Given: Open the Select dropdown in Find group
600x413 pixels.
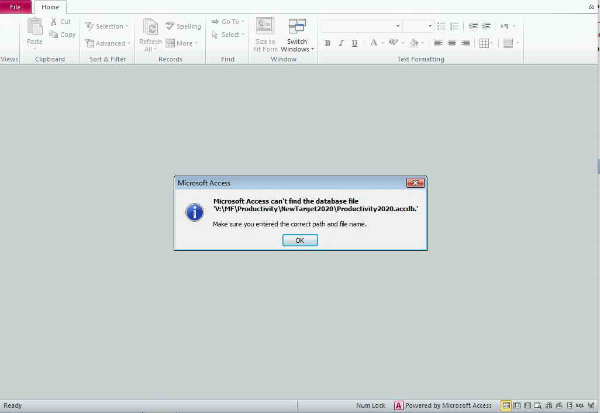Looking at the screenshot, I should [x=228, y=35].
